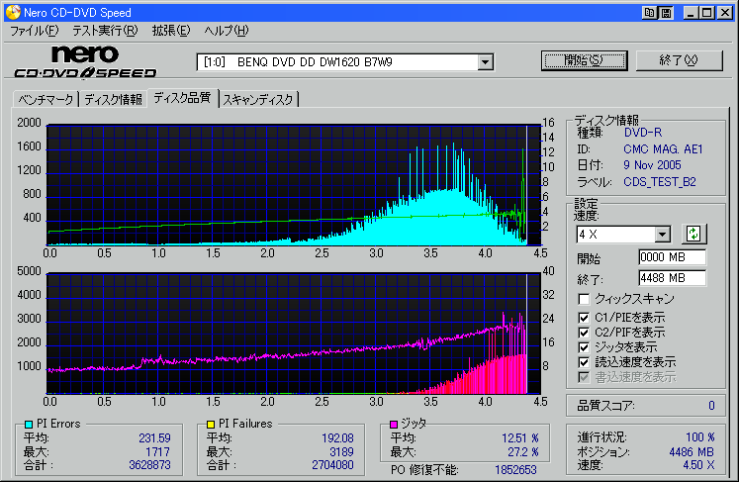Switch to the ベンチマーク tab
The height and width of the screenshot is (482, 739).
46,99
